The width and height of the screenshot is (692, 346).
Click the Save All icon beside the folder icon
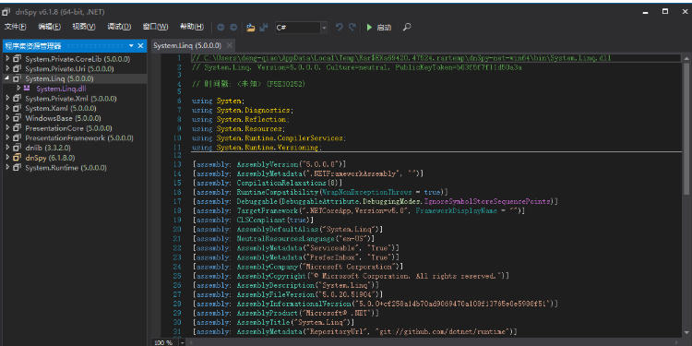point(264,28)
